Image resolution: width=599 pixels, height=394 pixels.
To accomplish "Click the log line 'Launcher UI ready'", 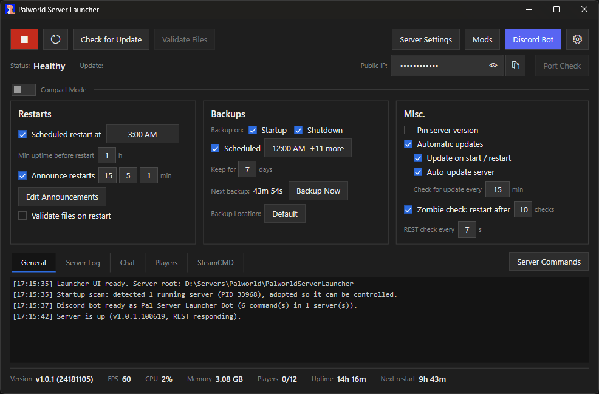I will tap(183, 284).
